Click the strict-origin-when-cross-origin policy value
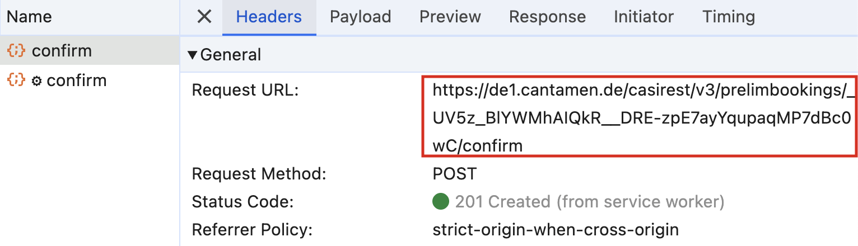Viewport: 858px width, 246px height. [556, 229]
